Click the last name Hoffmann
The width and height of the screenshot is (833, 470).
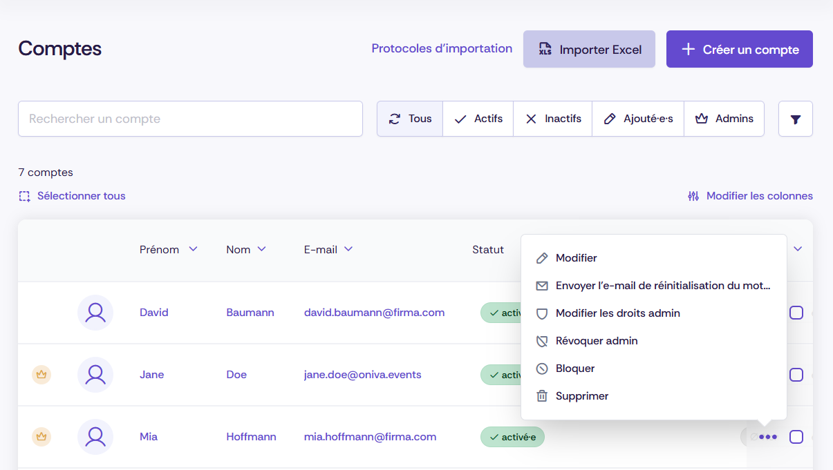[x=251, y=437]
